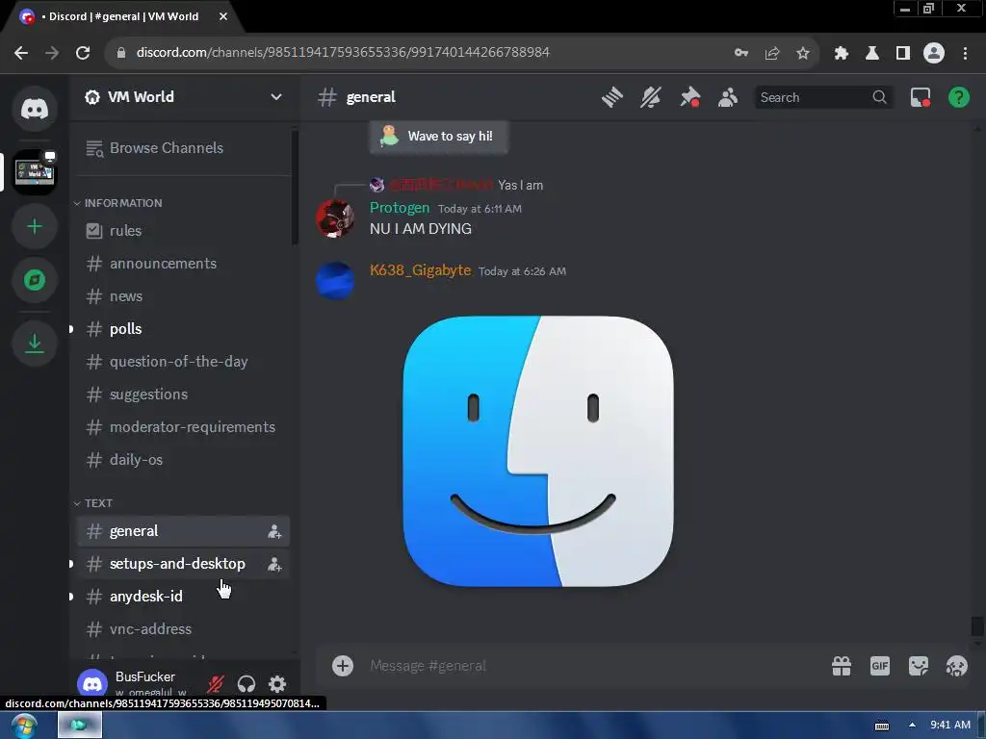Click the taskbar on-screen keyboard icon
986x739 pixels.
tap(882, 726)
